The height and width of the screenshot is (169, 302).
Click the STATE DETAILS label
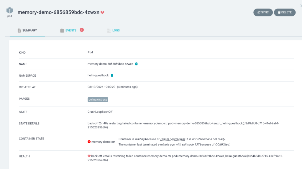(x=29, y=124)
